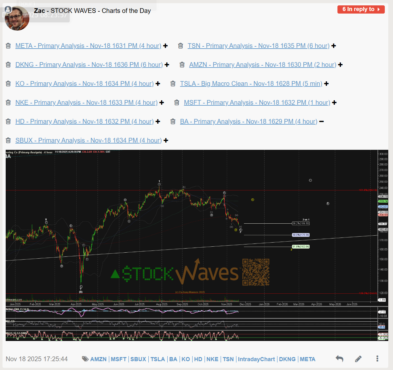This screenshot has width=393, height=370.
Task: Click the tag icon before AMZN
Action: tap(85, 359)
